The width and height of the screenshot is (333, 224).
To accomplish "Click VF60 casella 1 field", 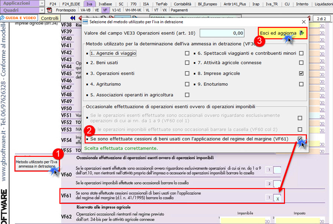I will click(277, 170).
